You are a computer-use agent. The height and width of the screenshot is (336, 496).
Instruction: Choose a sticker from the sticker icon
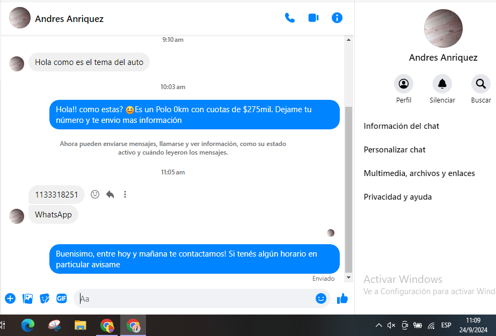(x=45, y=298)
